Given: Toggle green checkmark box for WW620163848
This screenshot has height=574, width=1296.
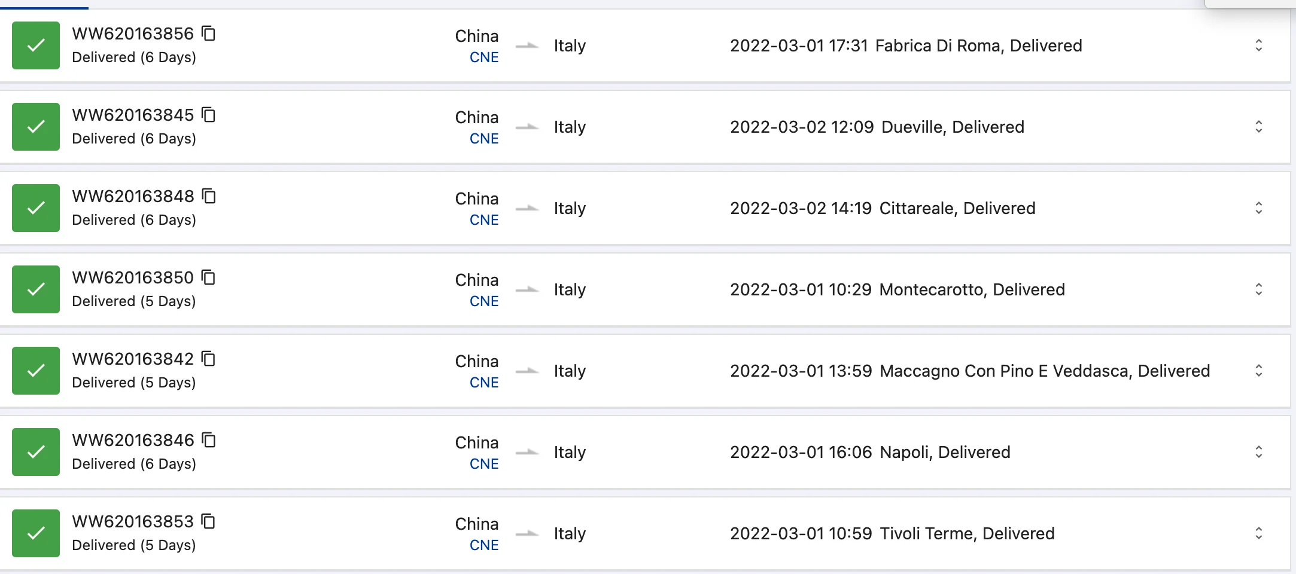Looking at the screenshot, I should (36, 208).
